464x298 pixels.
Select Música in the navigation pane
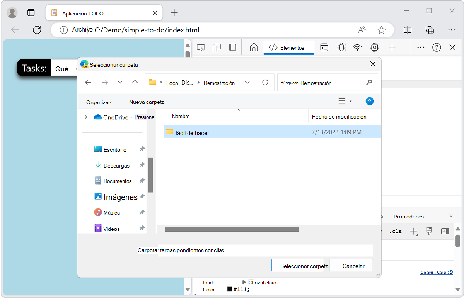coord(107,212)
